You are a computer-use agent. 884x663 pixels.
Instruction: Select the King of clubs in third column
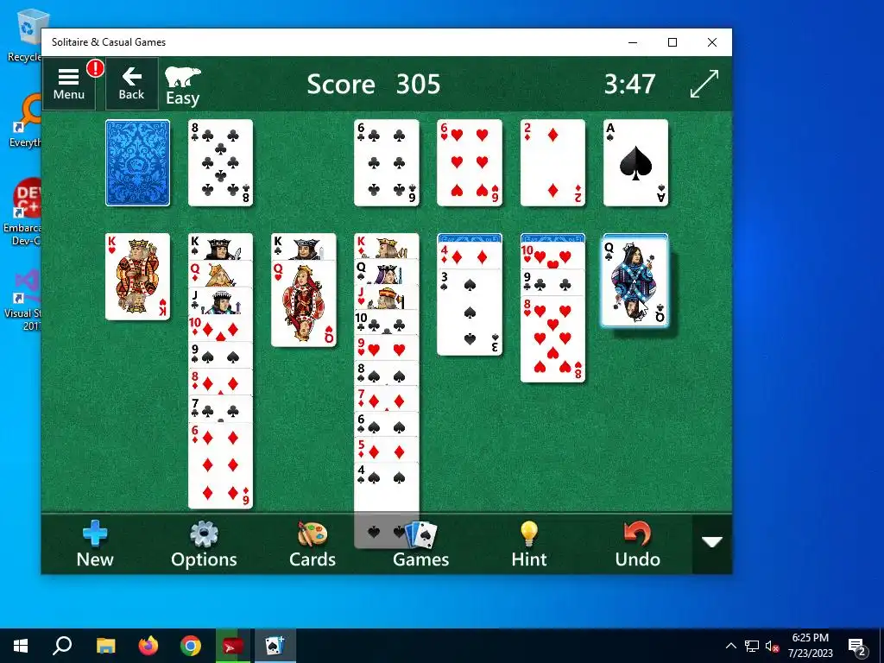click(304, 247)
